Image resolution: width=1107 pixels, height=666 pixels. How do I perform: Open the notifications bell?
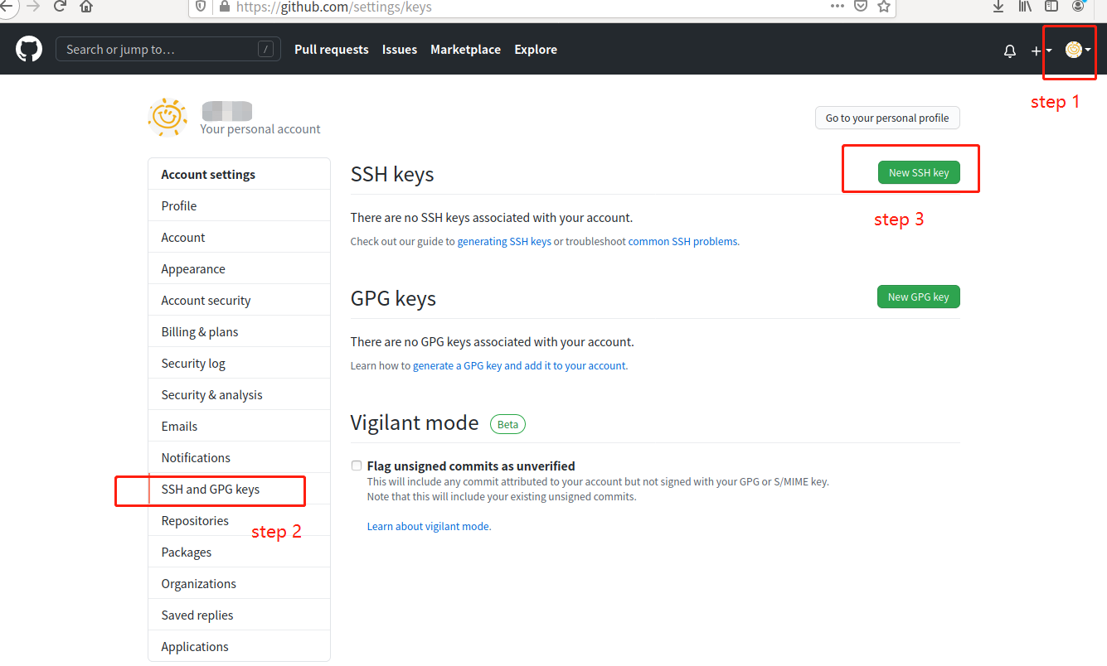click(x=1010, y=51)
